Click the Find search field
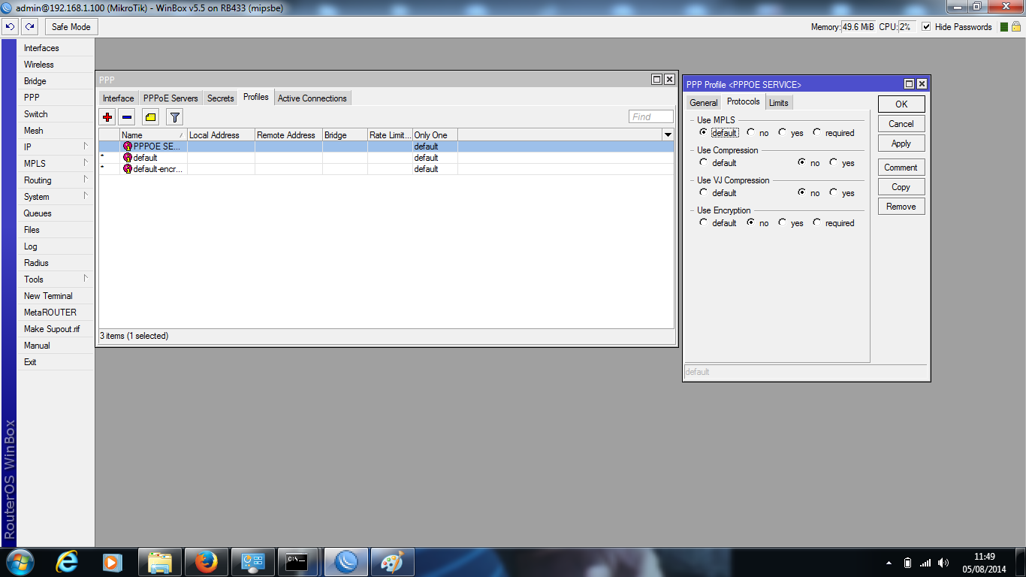Image resolution: width=1026 pixels, height=577 pixels. click(x=651, y=116)
